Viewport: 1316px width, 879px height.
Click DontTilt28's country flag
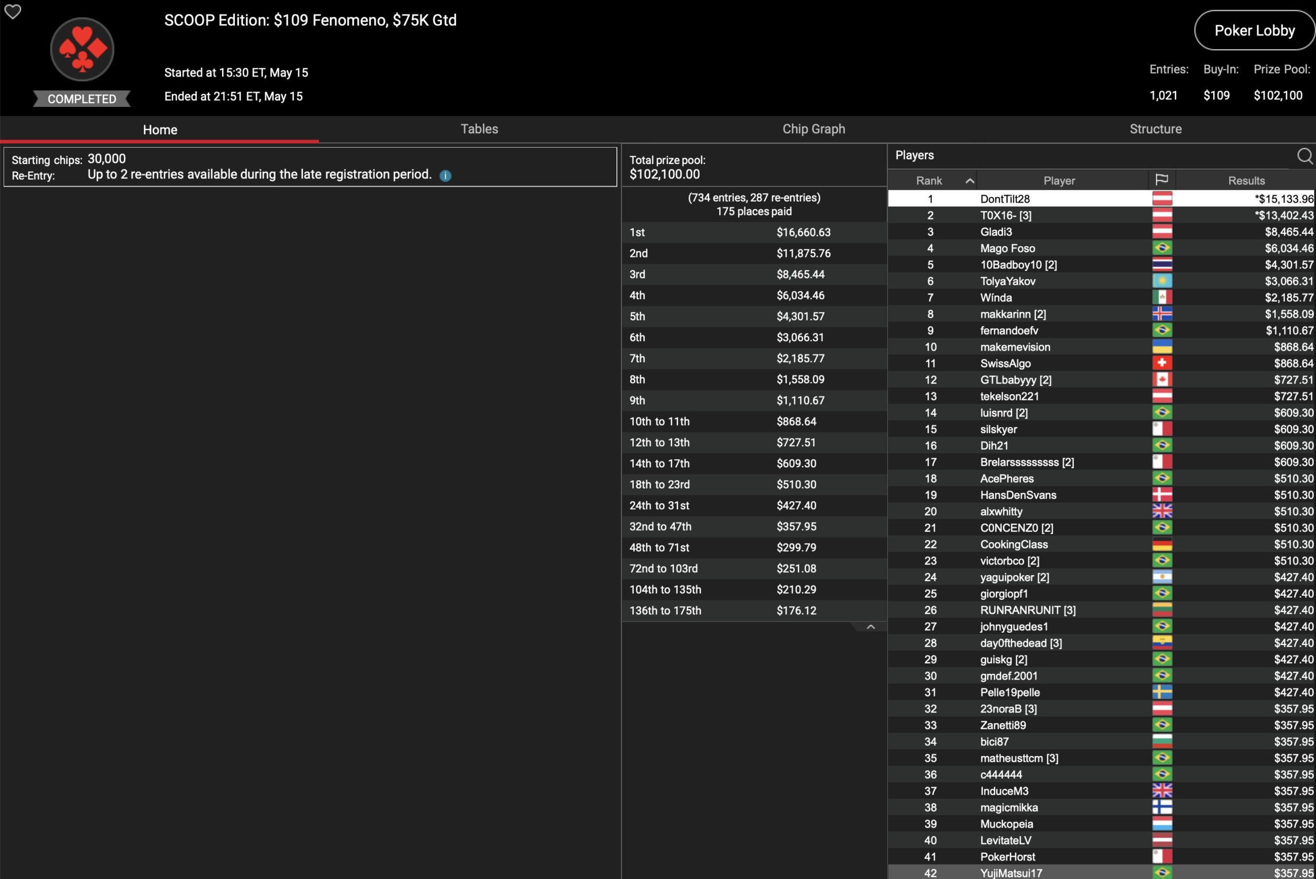[1162, 198]
